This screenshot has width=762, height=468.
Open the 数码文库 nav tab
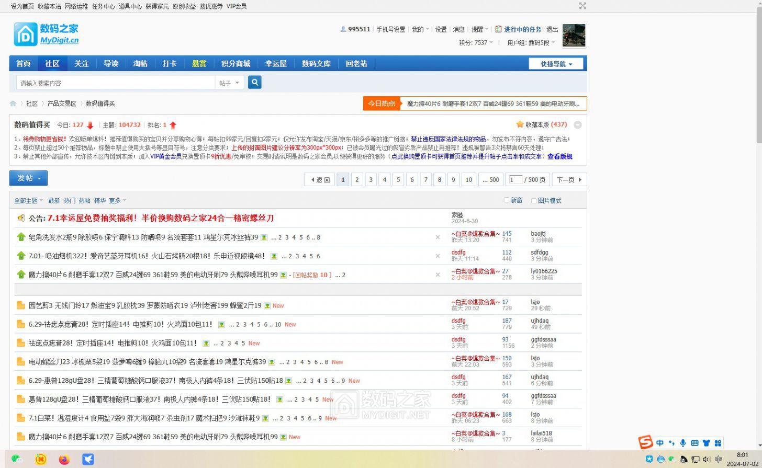click(x=316, y=63)
